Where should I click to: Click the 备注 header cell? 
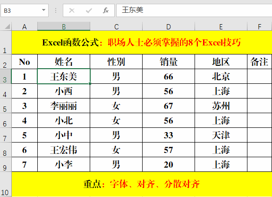[260, 62]
